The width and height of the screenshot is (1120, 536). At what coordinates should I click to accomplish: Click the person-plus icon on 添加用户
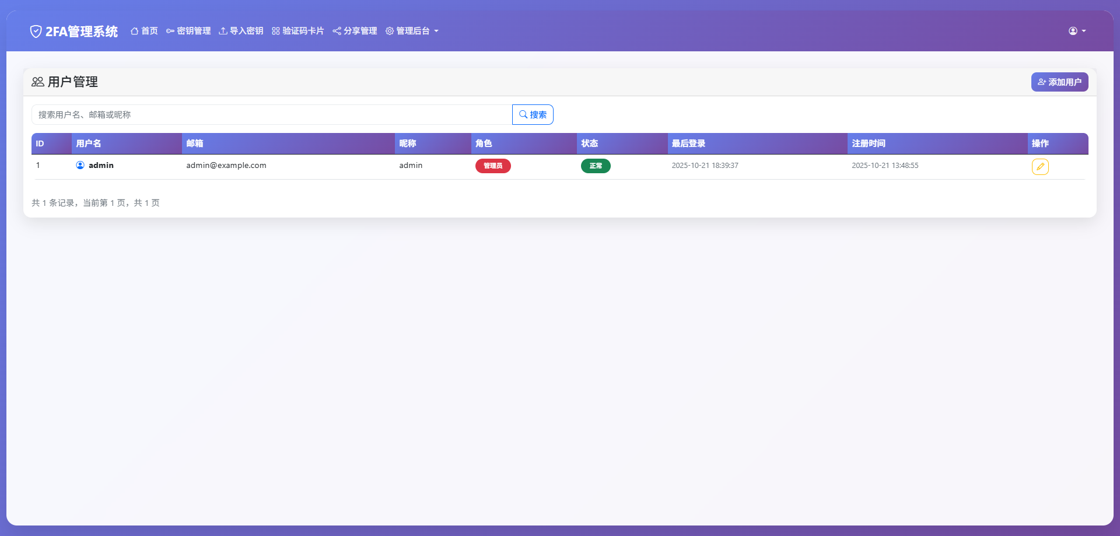tap(1043, 82)
